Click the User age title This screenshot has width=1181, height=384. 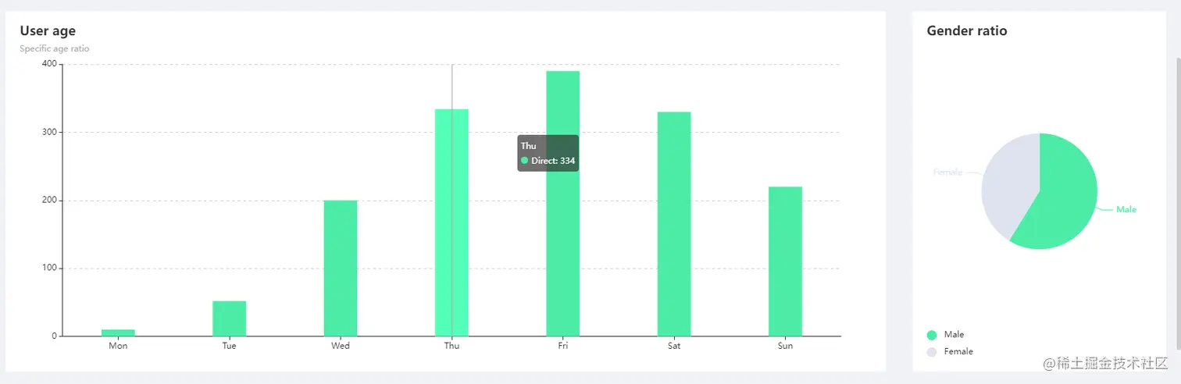48,31
